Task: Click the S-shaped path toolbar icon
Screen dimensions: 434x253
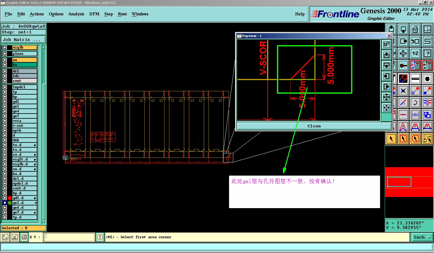Action: tap(427, 41)
